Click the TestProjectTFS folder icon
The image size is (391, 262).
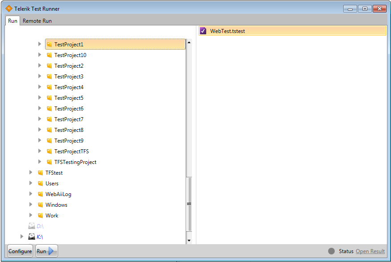(x=50, y=151)
